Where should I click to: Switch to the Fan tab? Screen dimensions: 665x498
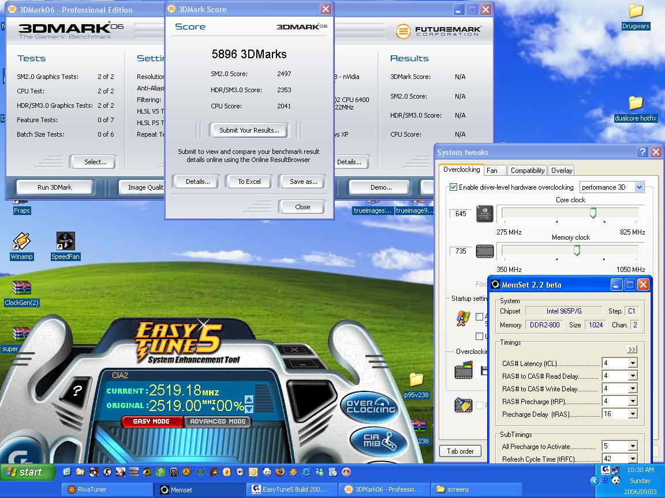tap(492, 171)
